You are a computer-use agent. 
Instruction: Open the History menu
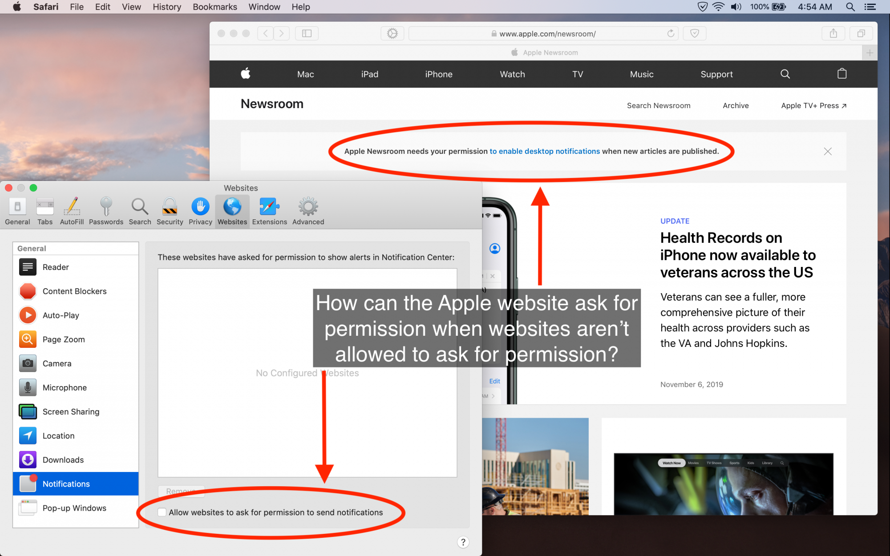click(x=166, y=7)
